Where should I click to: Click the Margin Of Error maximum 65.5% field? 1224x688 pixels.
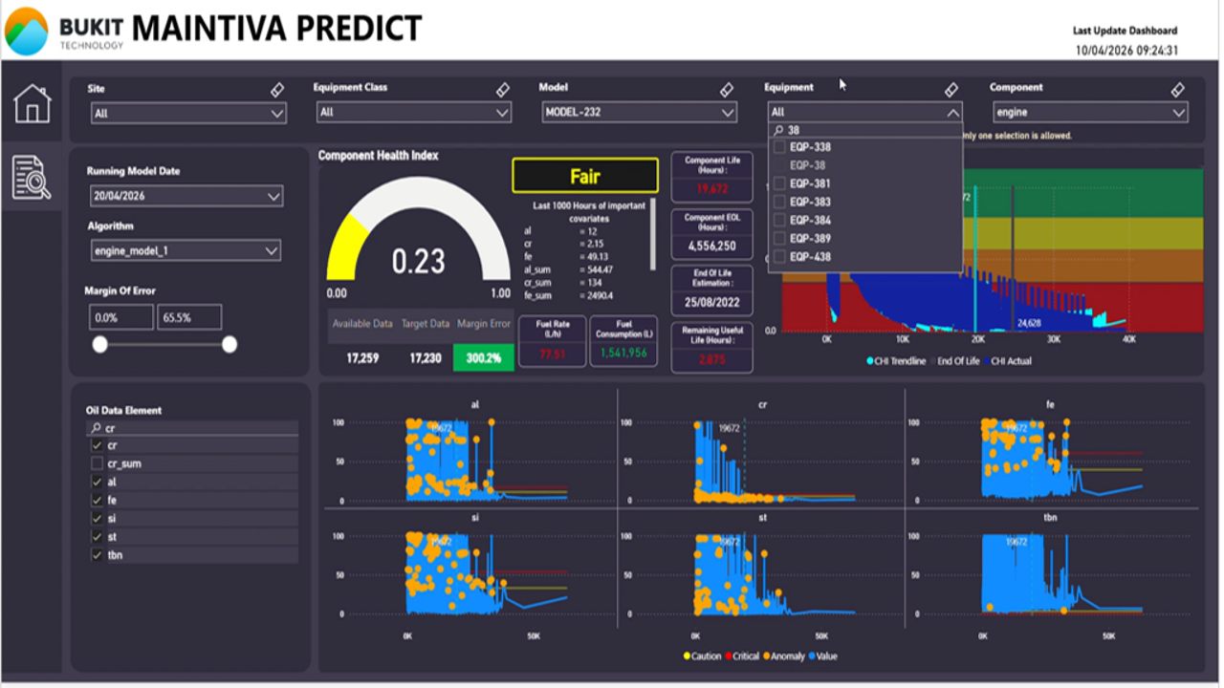189,317
